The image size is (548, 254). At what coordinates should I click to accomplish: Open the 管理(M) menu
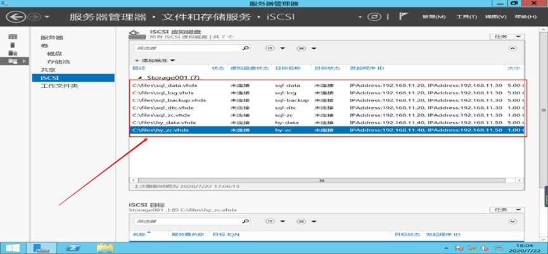[434, 16]
